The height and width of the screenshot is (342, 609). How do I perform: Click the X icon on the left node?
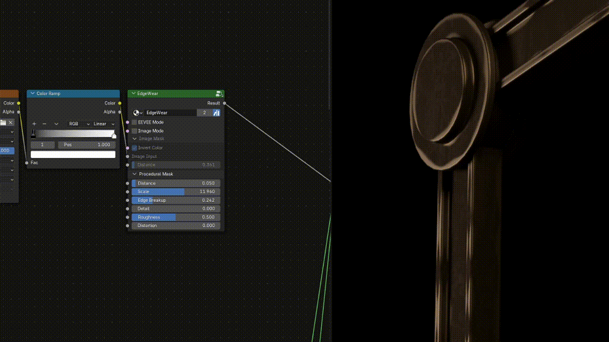pos(10,123)
